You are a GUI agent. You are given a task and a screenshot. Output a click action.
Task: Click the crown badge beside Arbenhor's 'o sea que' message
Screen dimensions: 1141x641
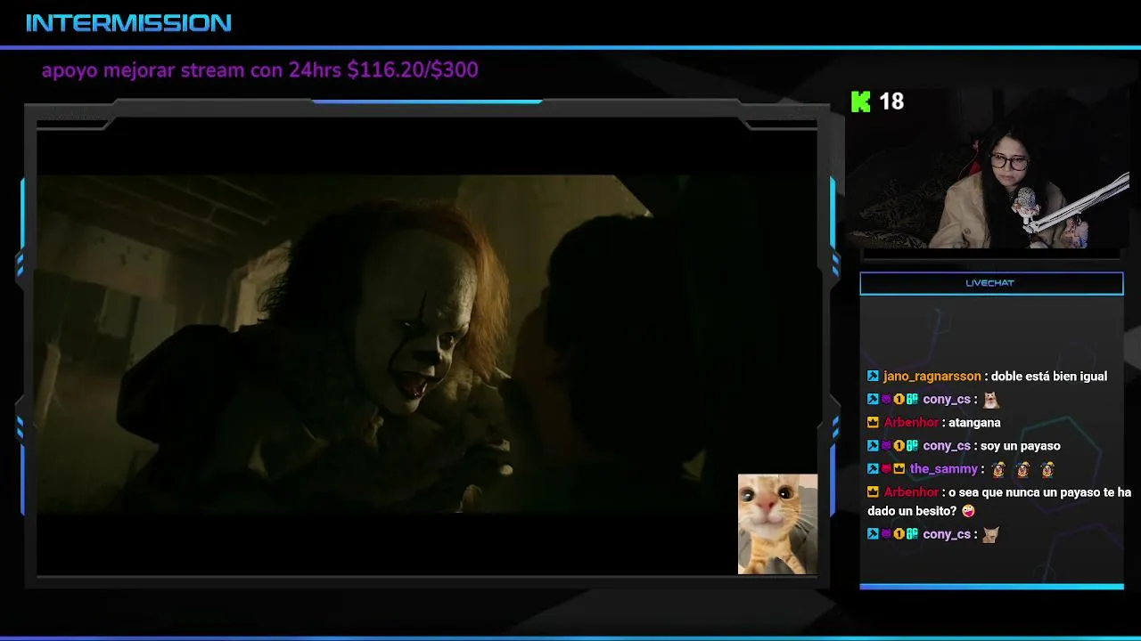873,492
